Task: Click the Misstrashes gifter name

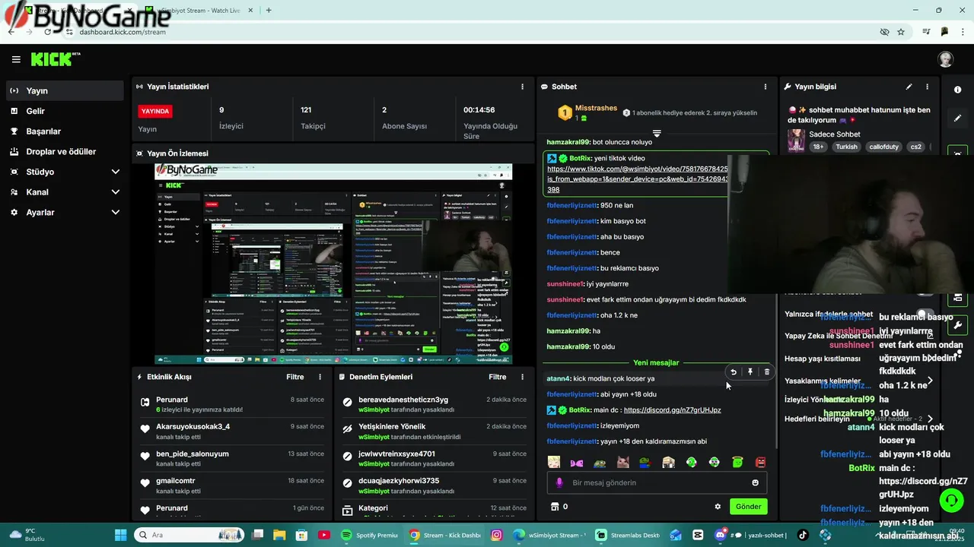Action: (x=596, y=108)
